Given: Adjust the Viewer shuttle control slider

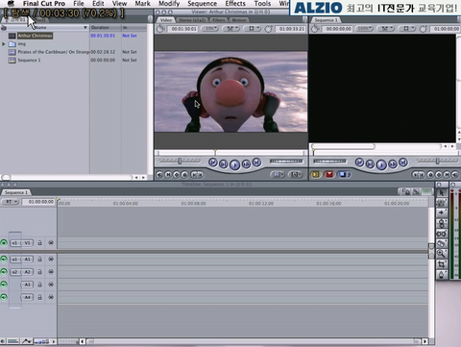Looking at the screenshot, I should pyautogui.click(x=180, y=161).
